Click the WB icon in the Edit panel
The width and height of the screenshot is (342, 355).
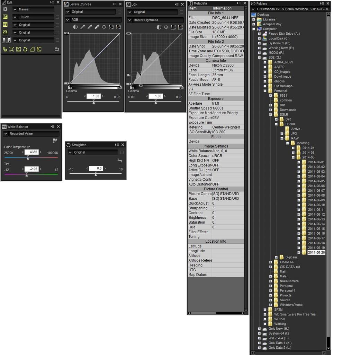tap(5, 25)
